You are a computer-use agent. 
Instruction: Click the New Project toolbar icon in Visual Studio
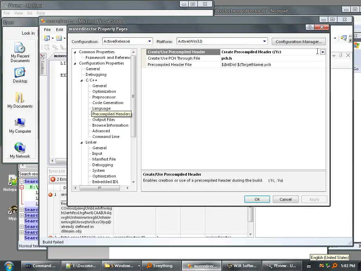coord(47,38)
